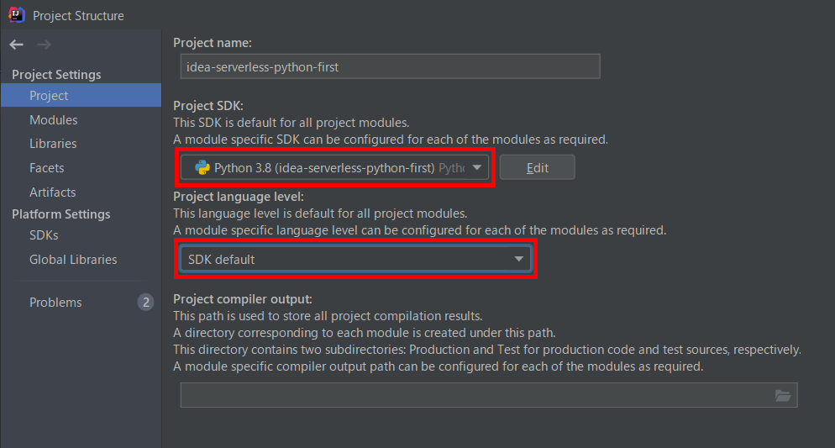Click the Python icon in SDK selector
The image size is (835, 448).
(202, 167)
